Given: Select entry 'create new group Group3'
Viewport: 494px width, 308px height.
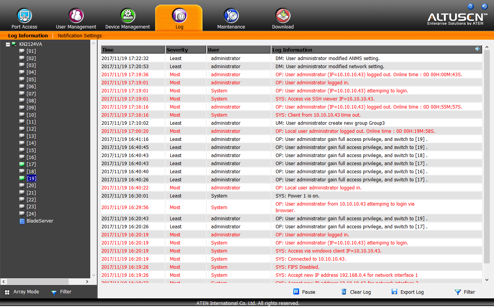Looking at the screenshot, I should 291,123.
